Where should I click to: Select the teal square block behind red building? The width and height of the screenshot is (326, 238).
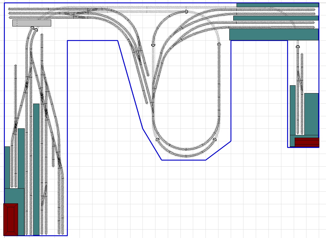click(x=14, y=196)
